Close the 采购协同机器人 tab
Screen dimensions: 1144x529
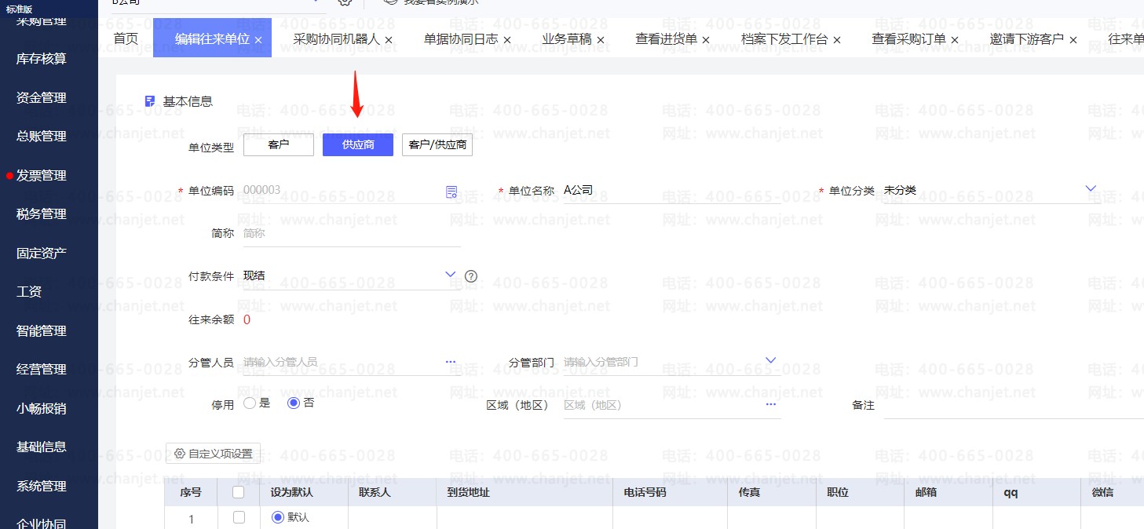click(389, 40)
